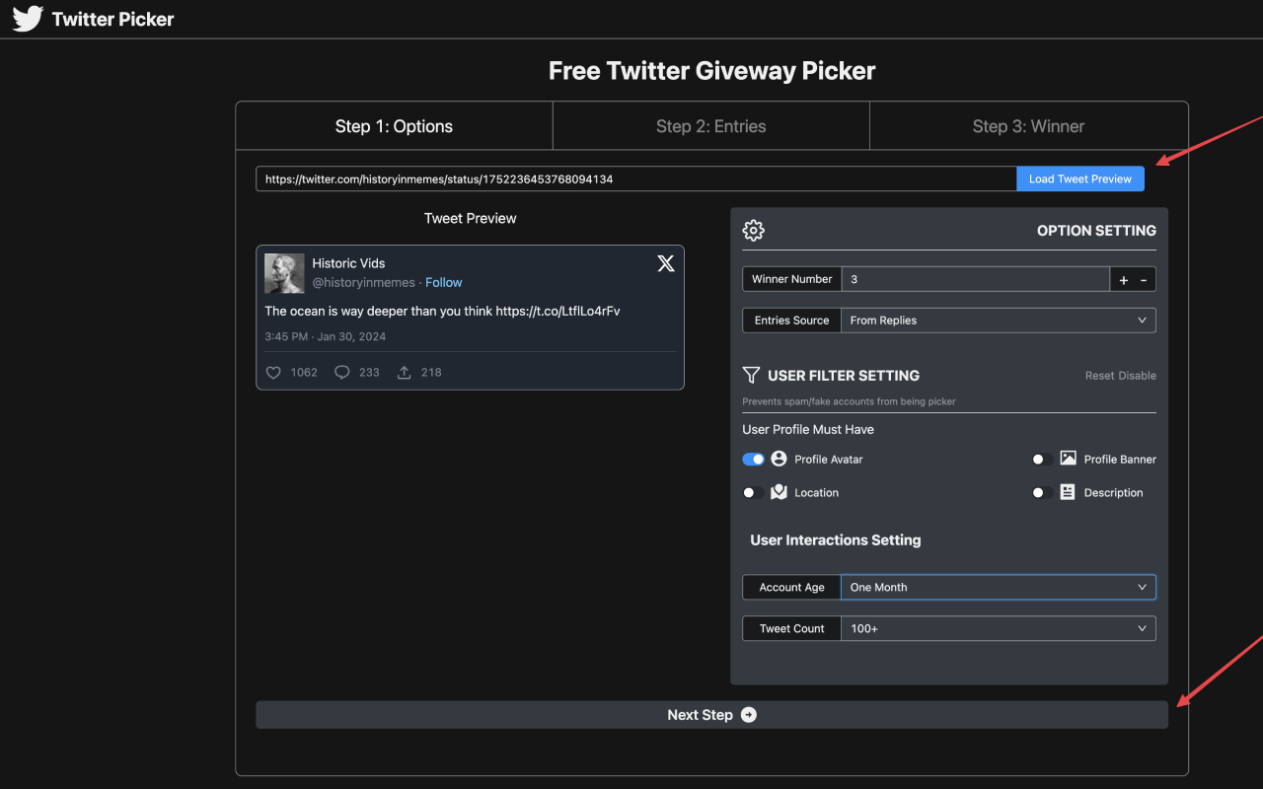This screenshot has height=789, width=1263.
Task: Click Reset in user filter setting
Action: point(1100,376)
